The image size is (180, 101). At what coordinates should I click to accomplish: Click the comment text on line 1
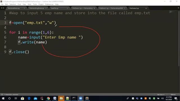[x=80, y=13]
